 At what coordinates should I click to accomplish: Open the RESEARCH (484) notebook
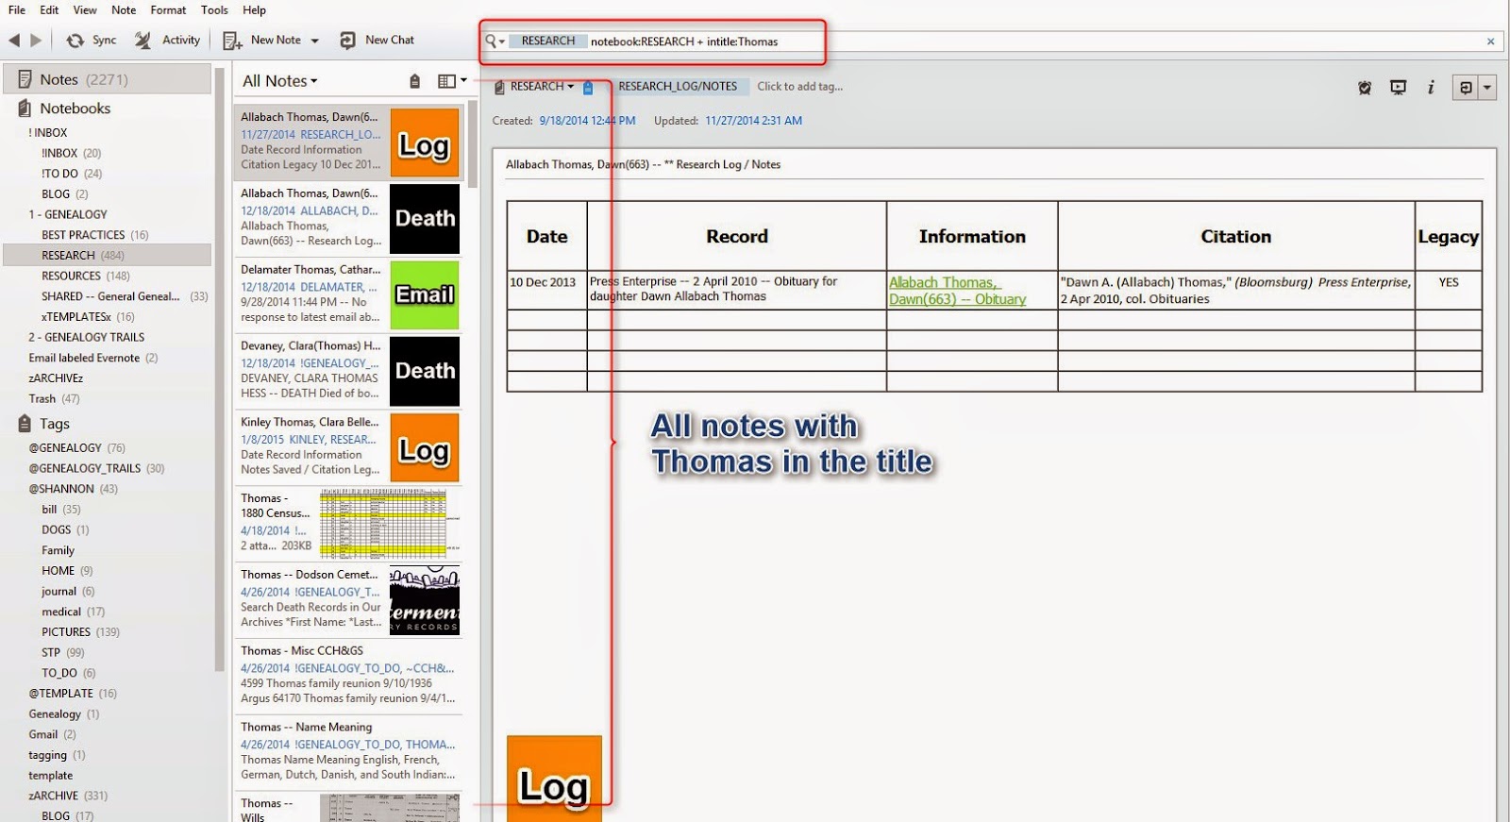[x=108, y=256]
